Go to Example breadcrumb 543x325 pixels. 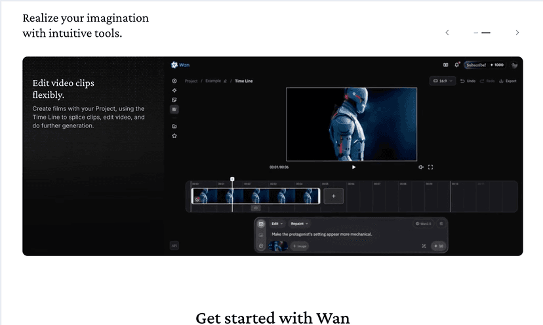click(x=213, y=81)
